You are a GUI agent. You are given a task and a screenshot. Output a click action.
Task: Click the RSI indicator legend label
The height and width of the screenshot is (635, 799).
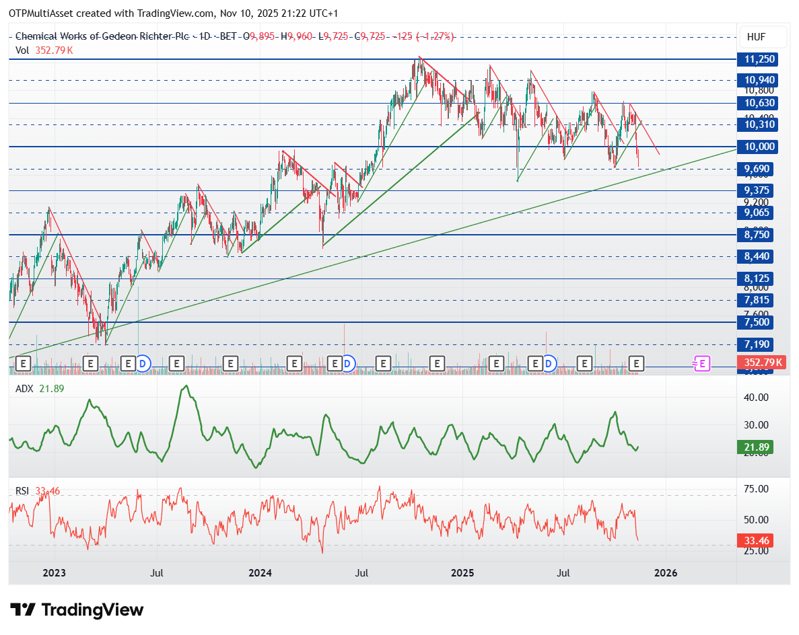tap(22, 491)
